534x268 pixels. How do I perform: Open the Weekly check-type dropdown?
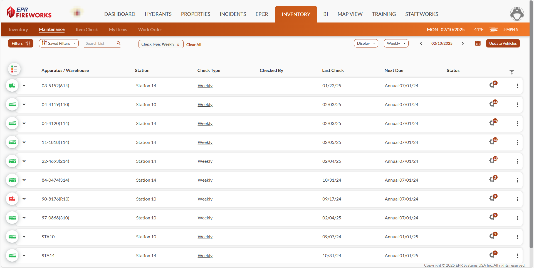coord(396,43)
